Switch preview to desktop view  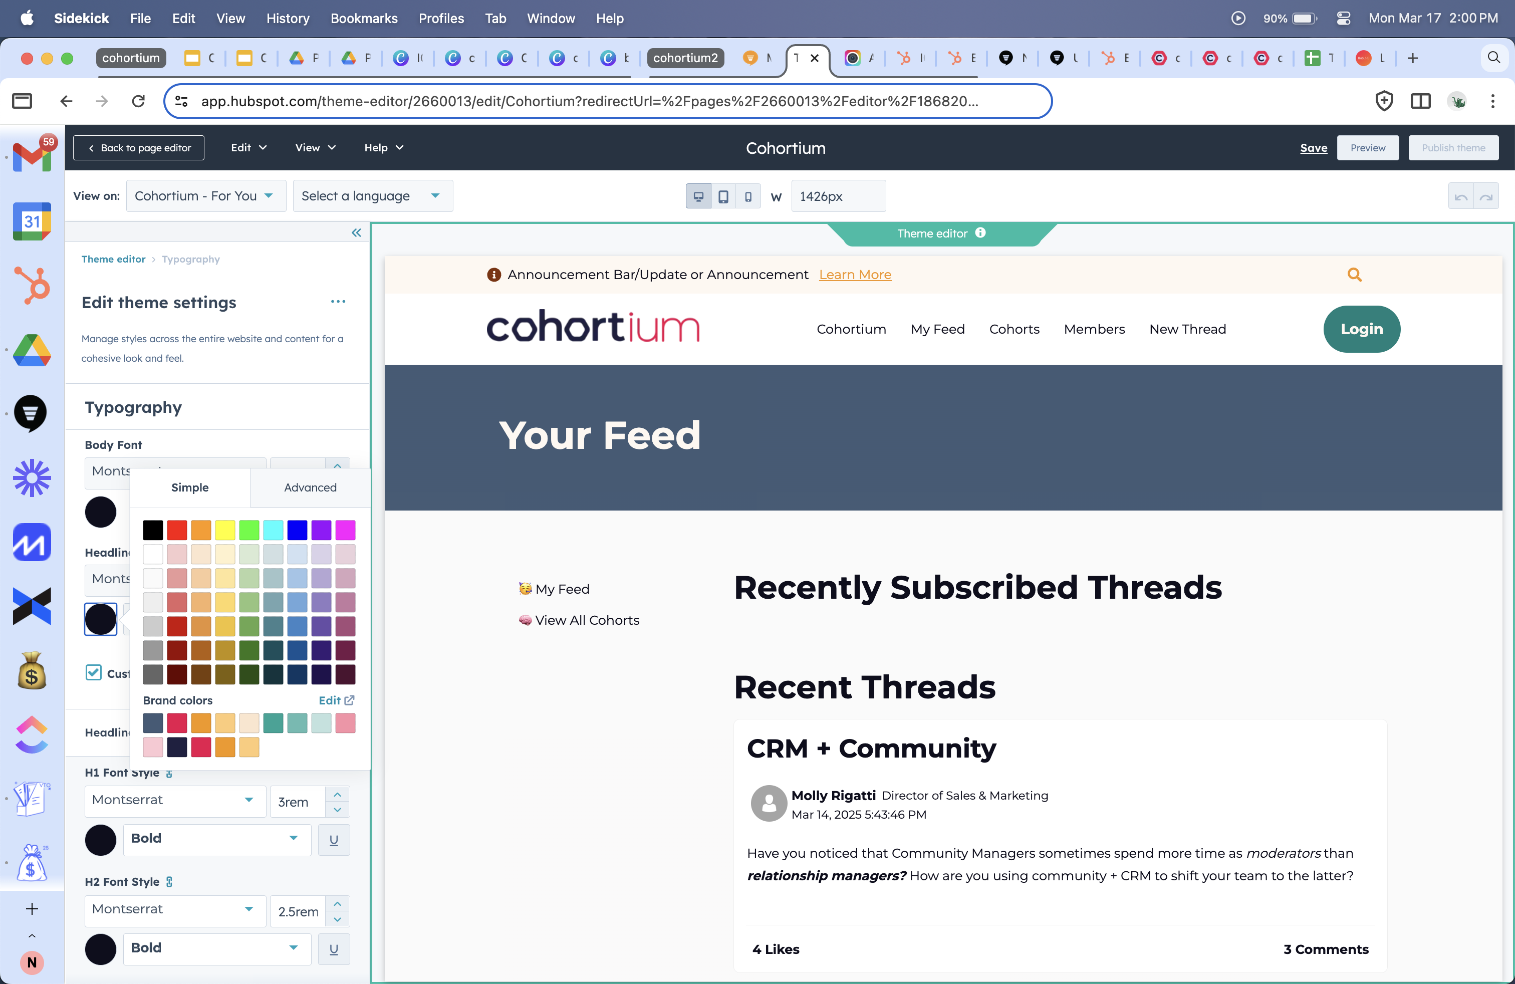pyautogui.click(x=698, y=196)
